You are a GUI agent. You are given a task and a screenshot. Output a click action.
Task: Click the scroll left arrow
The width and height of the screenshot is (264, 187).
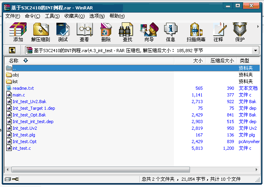point(7,169)
